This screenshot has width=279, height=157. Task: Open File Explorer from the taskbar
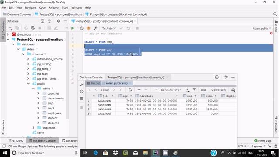pos(146,153)
